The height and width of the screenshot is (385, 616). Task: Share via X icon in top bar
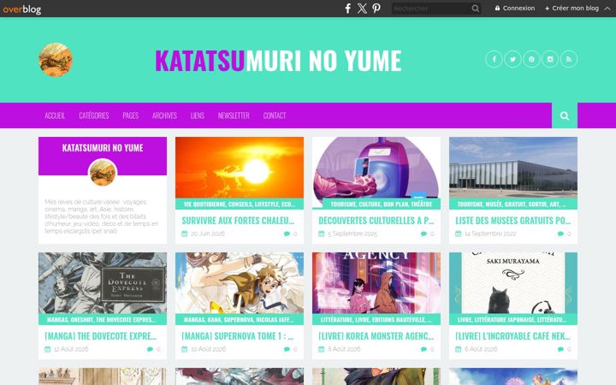click(362, 9)
